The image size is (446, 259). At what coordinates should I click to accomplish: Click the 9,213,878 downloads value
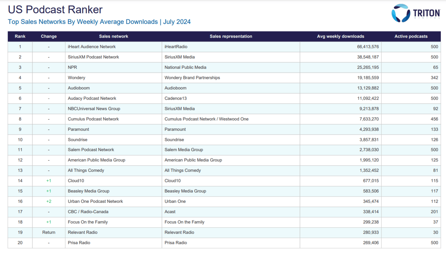[x=369, y=109]
